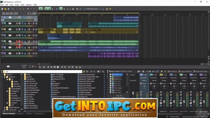210x118 pixels.
Task: Open the Tools menu
Action: pos(22,5)
